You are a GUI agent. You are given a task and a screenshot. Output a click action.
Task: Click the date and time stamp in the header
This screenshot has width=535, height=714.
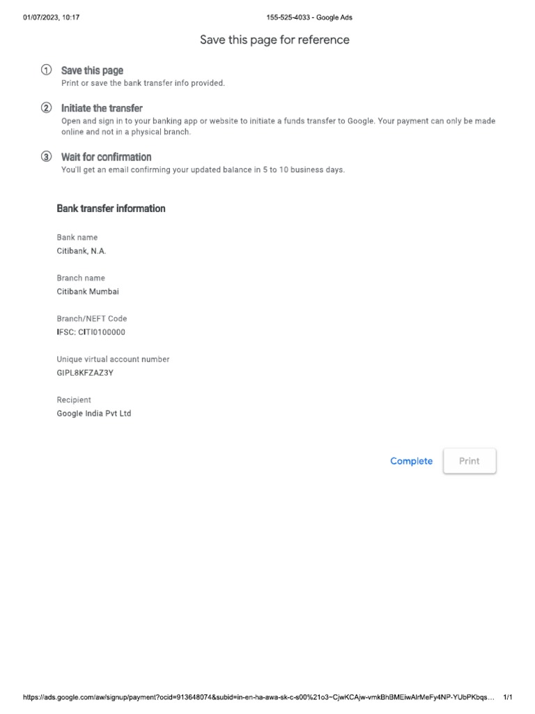52,17
